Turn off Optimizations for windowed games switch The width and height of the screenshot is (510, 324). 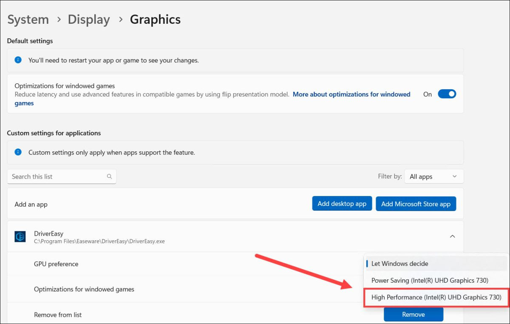tap(447, 94)
